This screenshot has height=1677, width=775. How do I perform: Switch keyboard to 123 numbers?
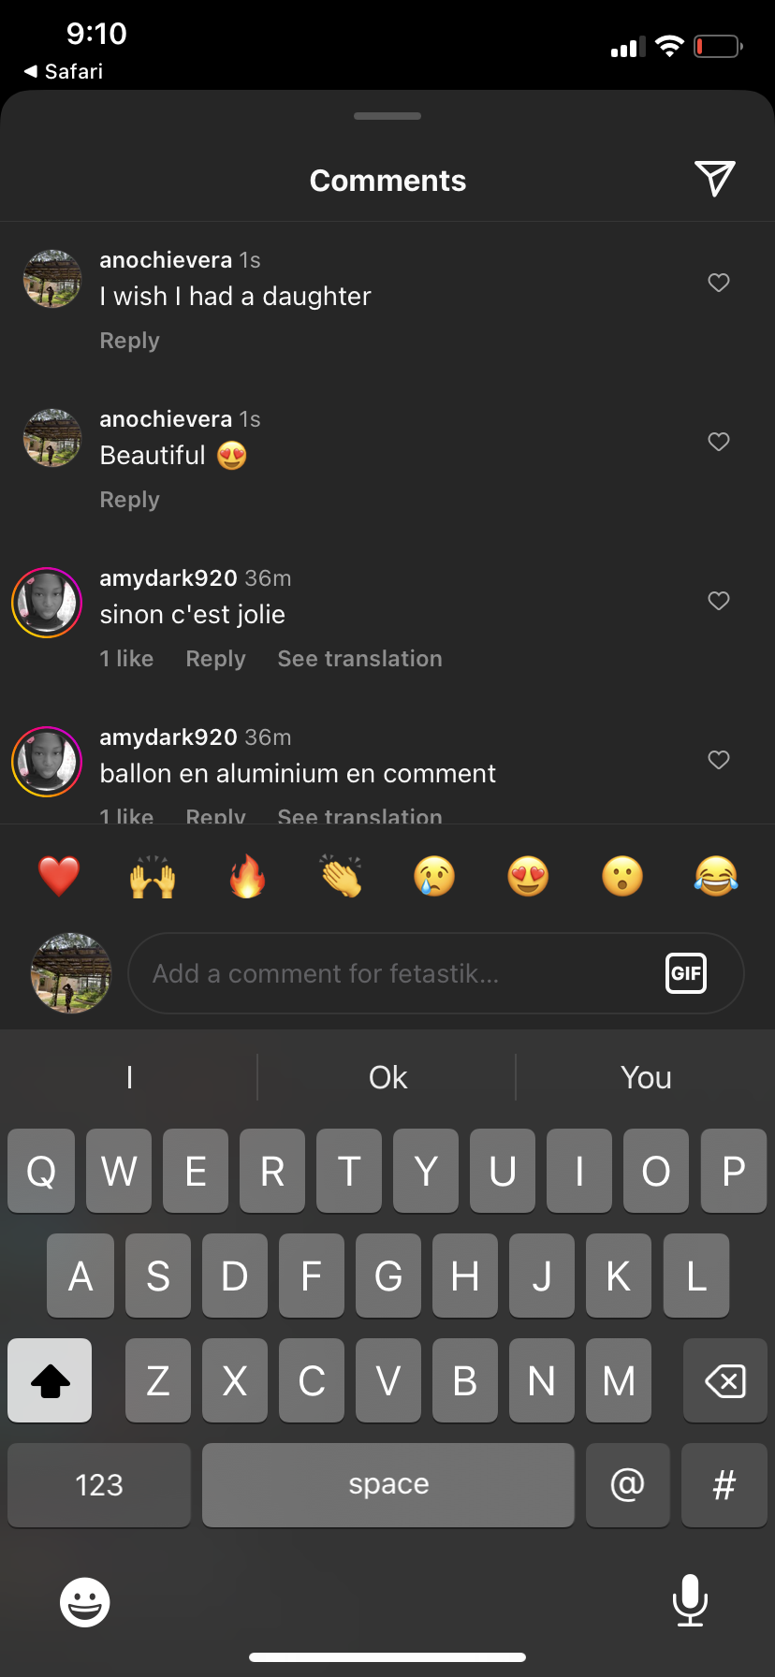[99, 1485]
